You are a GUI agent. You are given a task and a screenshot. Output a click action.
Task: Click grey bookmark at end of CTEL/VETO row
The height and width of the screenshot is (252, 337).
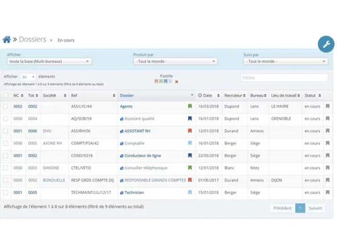(328, 168)
